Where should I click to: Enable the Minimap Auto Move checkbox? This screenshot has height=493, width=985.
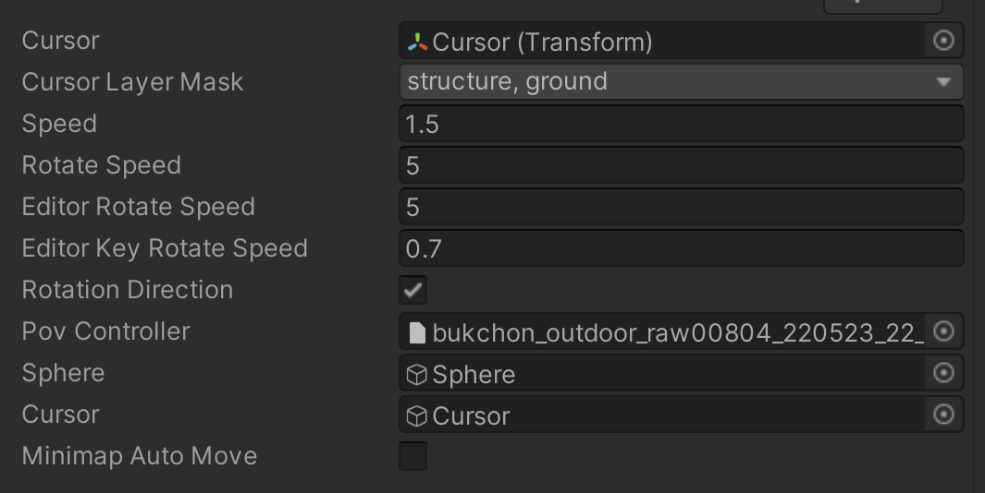click(412, 456)
